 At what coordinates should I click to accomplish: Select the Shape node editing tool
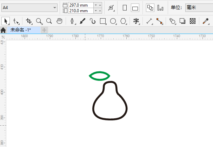16,21
